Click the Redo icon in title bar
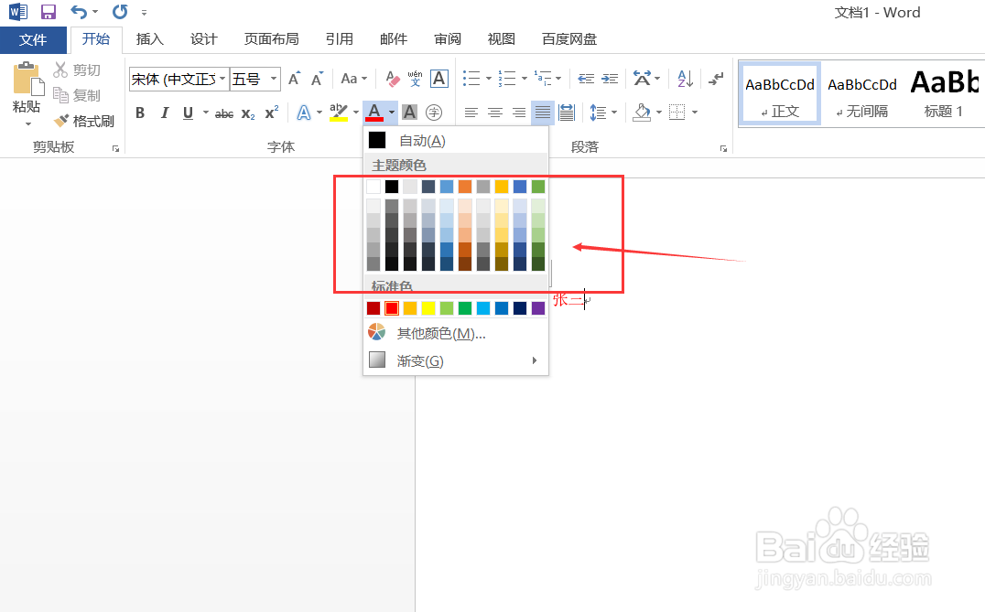This screenshot has height=612, width=985. click(x=119, y=12)
